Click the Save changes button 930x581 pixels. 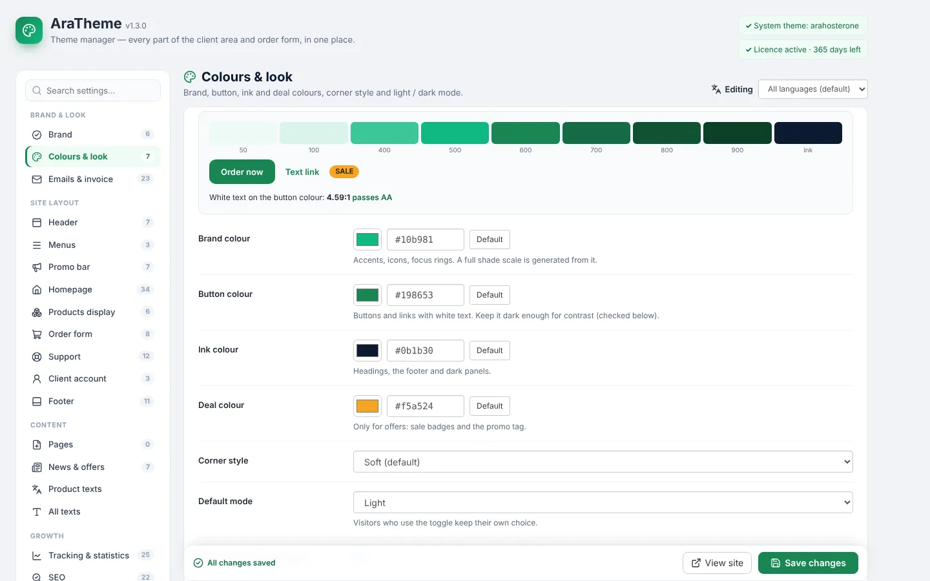808,563
